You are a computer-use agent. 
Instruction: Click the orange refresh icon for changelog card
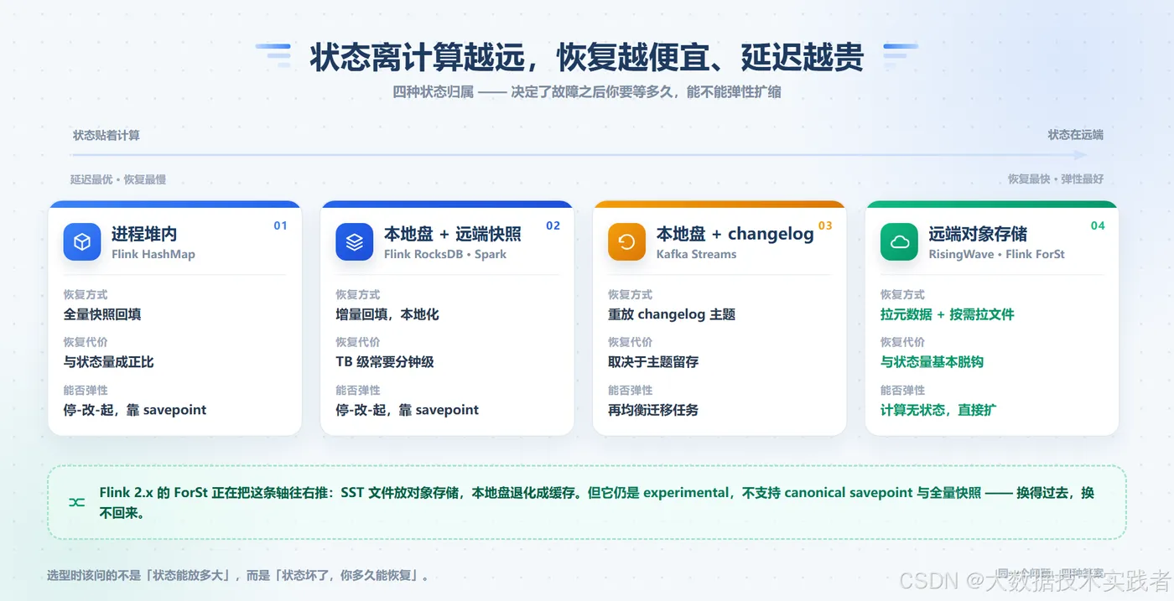pos(626,241)
